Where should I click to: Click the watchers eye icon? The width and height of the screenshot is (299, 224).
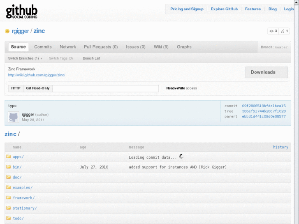pos(271,31)
